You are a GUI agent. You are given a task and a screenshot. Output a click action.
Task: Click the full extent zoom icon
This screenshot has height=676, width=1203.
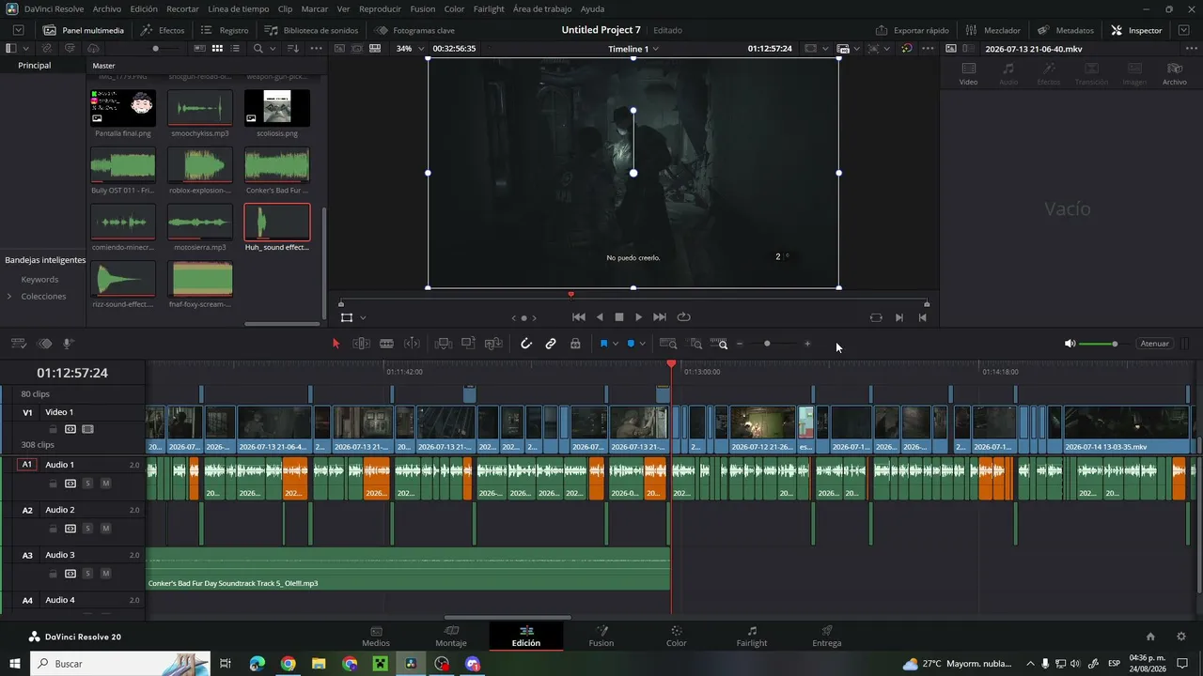(x=668, y=344)
